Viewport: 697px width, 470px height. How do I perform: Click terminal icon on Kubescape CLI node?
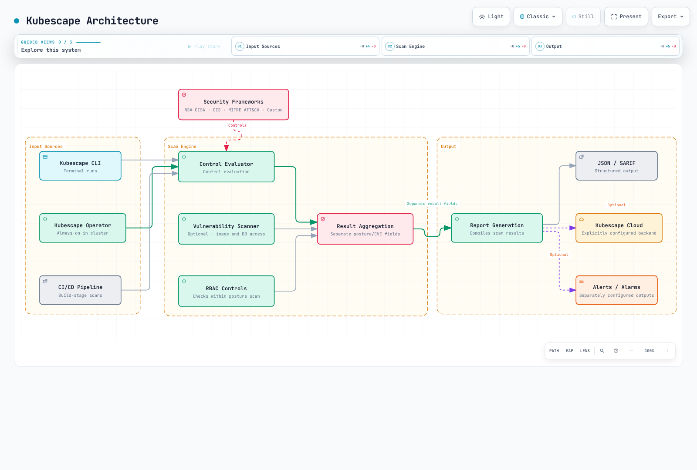45,157
